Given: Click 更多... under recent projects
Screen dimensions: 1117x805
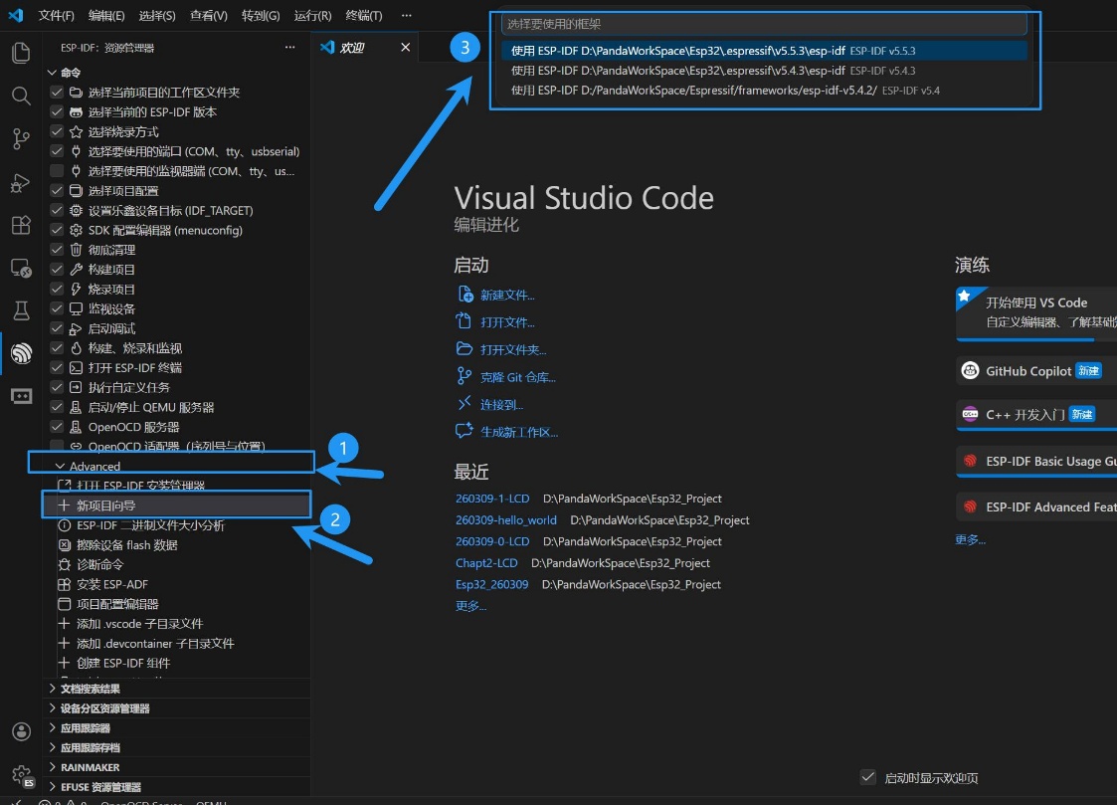Looking at the screenshot, I should click(470, 606).
